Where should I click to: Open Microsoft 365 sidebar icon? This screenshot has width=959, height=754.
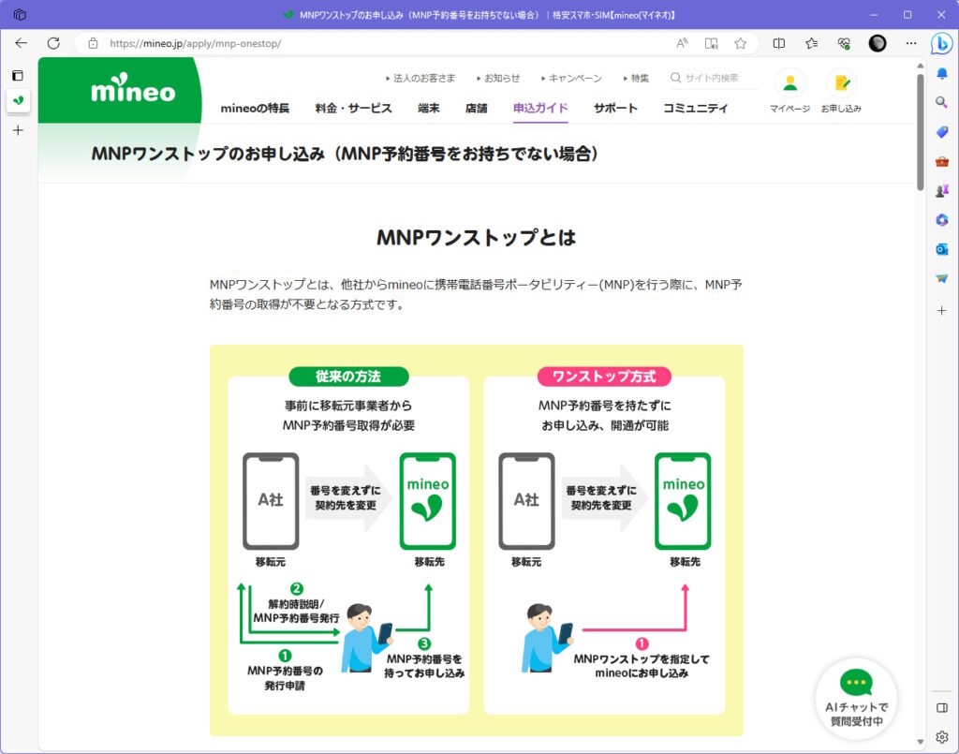pyautogui.click(x=942, y=220)
